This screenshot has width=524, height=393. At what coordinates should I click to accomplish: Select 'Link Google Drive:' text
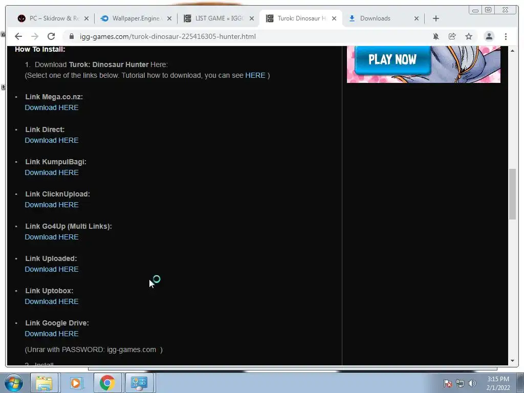tap(57, 323)
